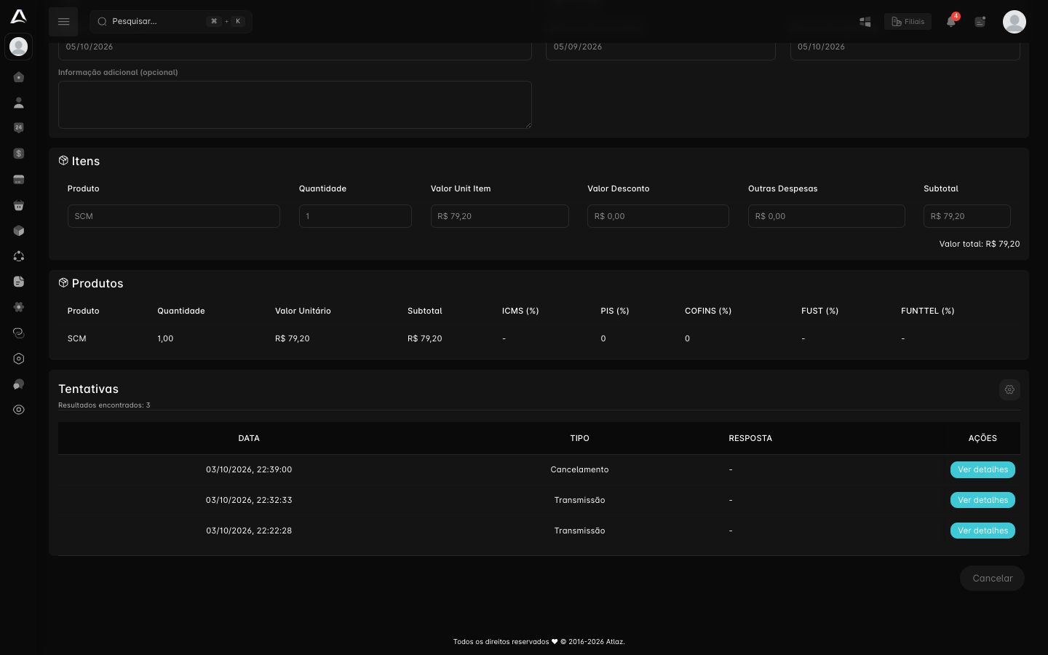The image size is (1048, 655).
Task: Open the '24' support icon in the sidebar
Action: point(19,128)
